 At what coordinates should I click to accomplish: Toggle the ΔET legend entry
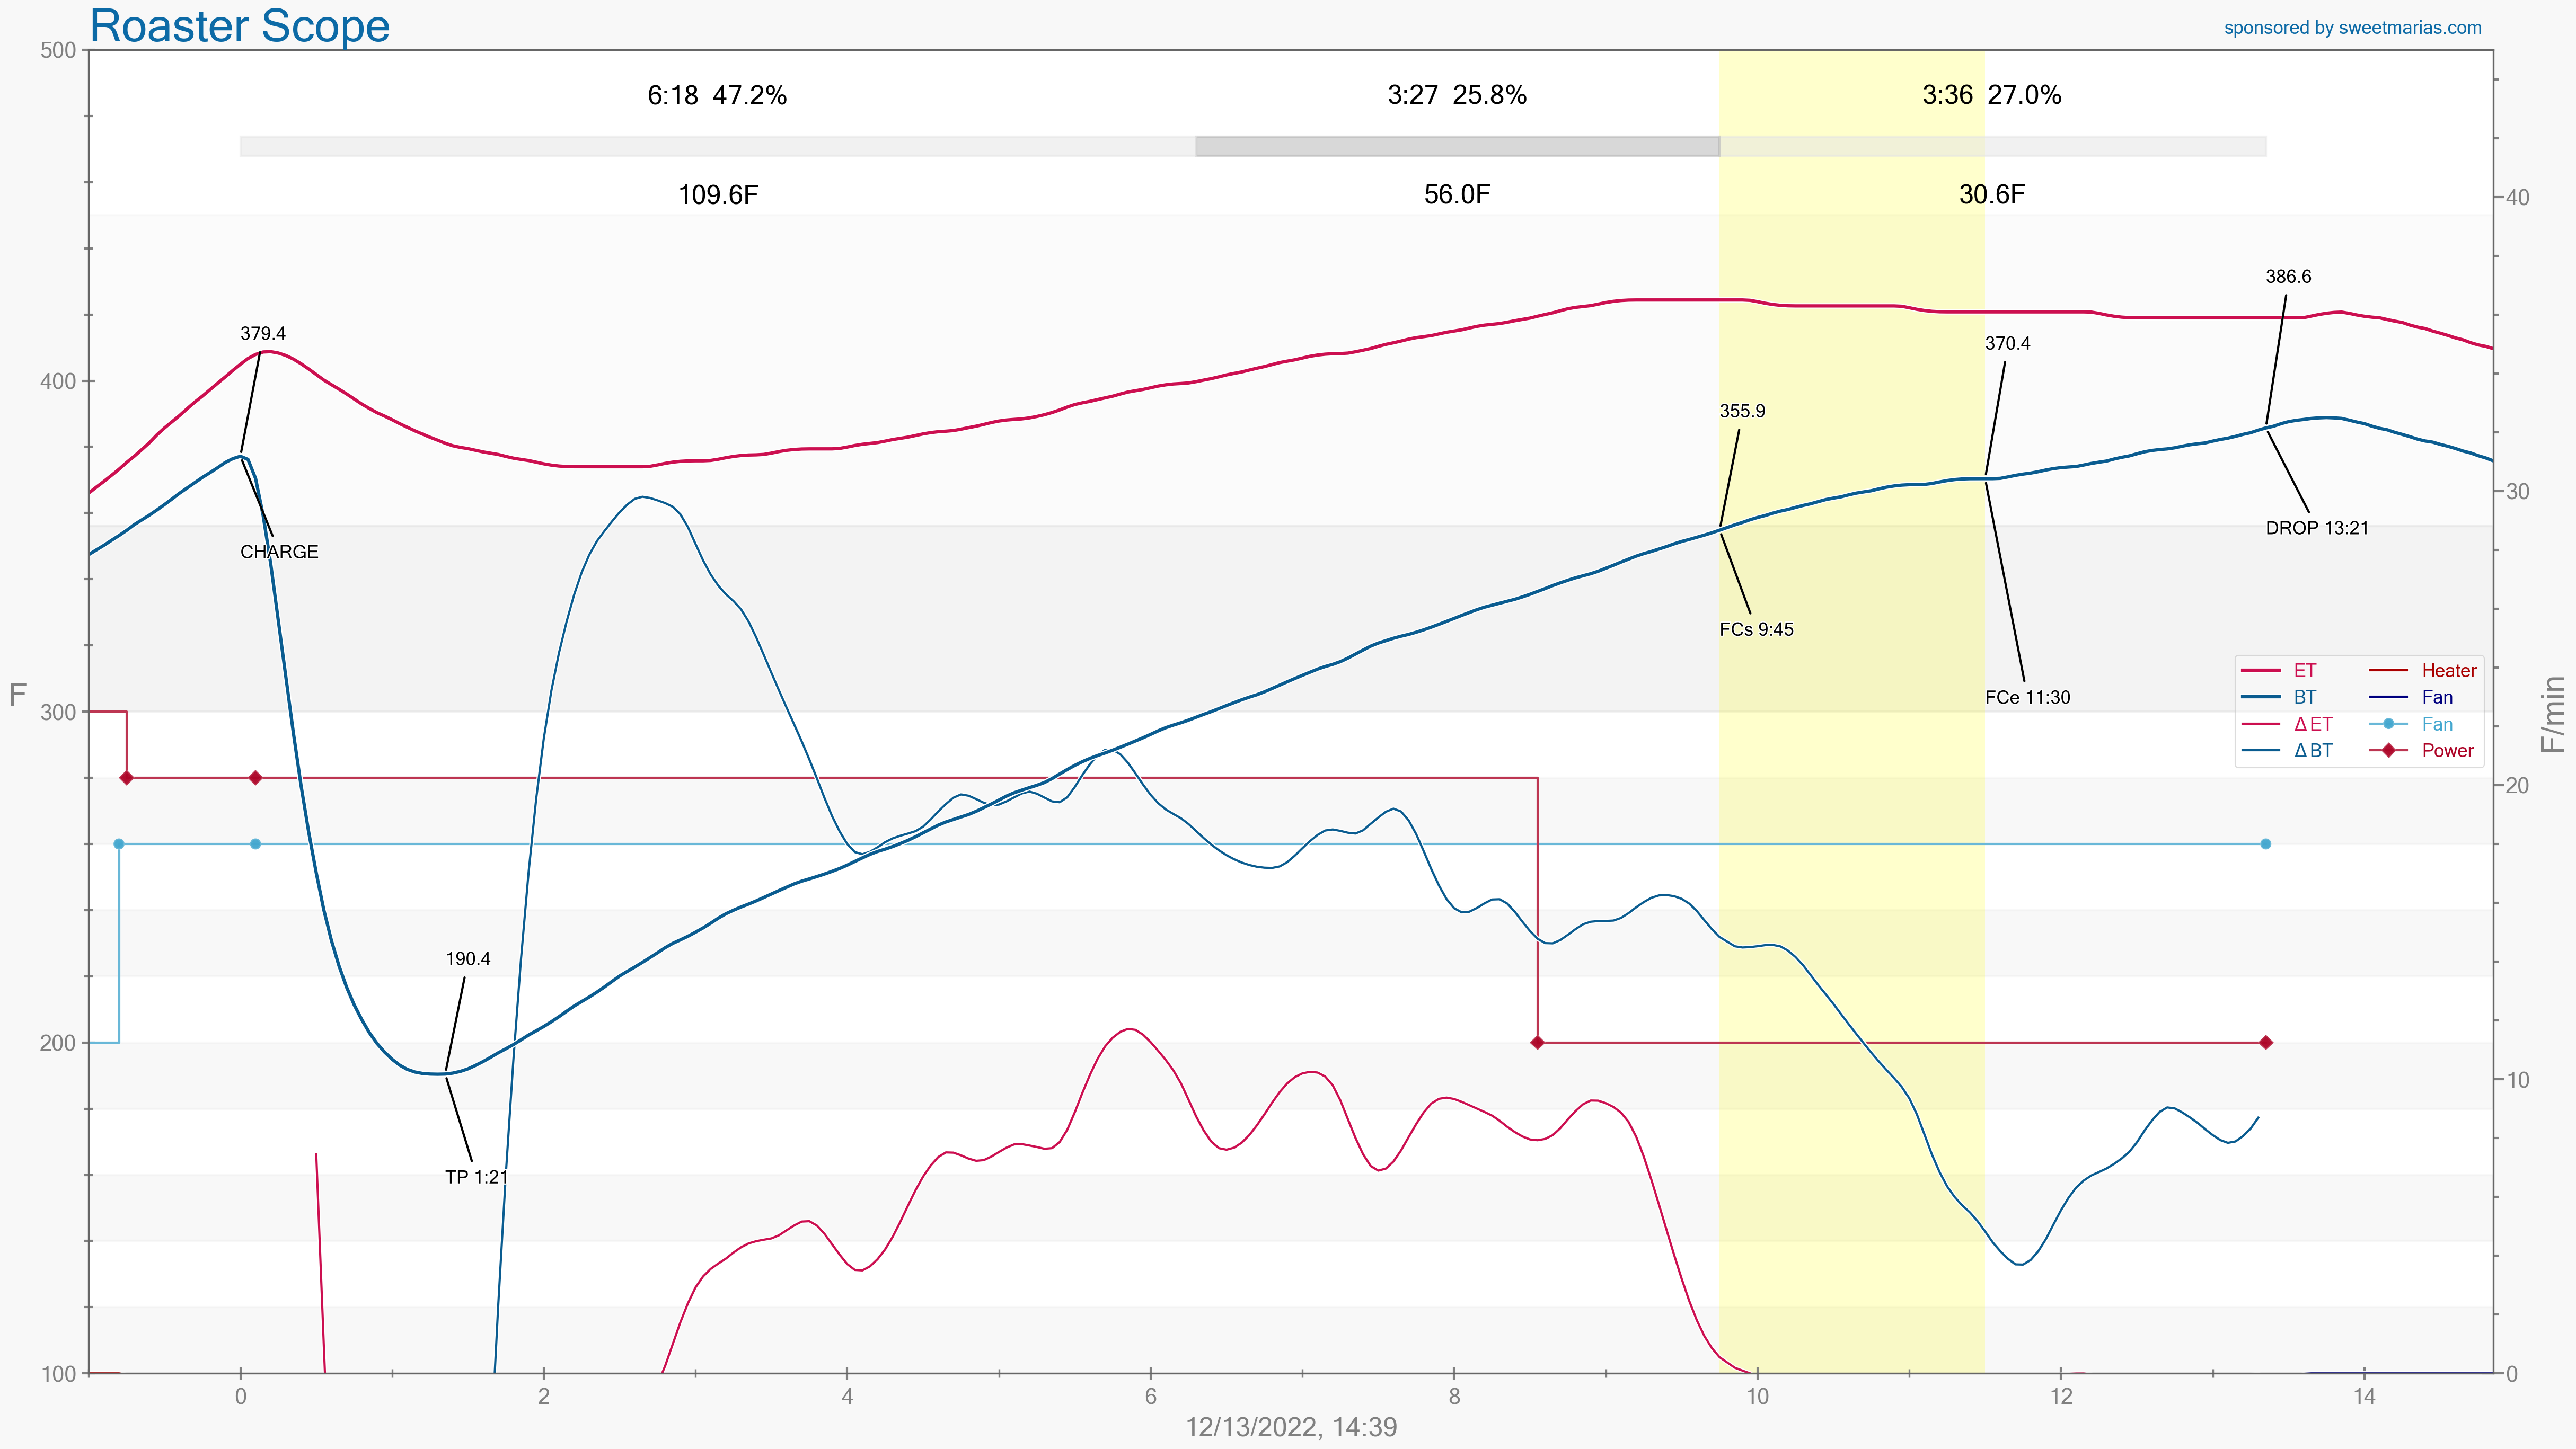point(2312,725)
